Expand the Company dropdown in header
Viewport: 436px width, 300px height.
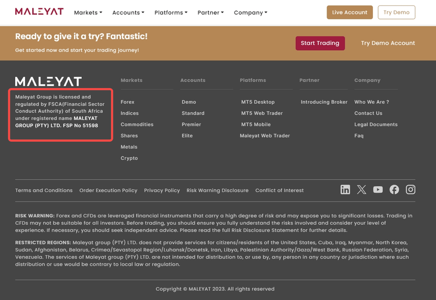click(x=251, y=13)
